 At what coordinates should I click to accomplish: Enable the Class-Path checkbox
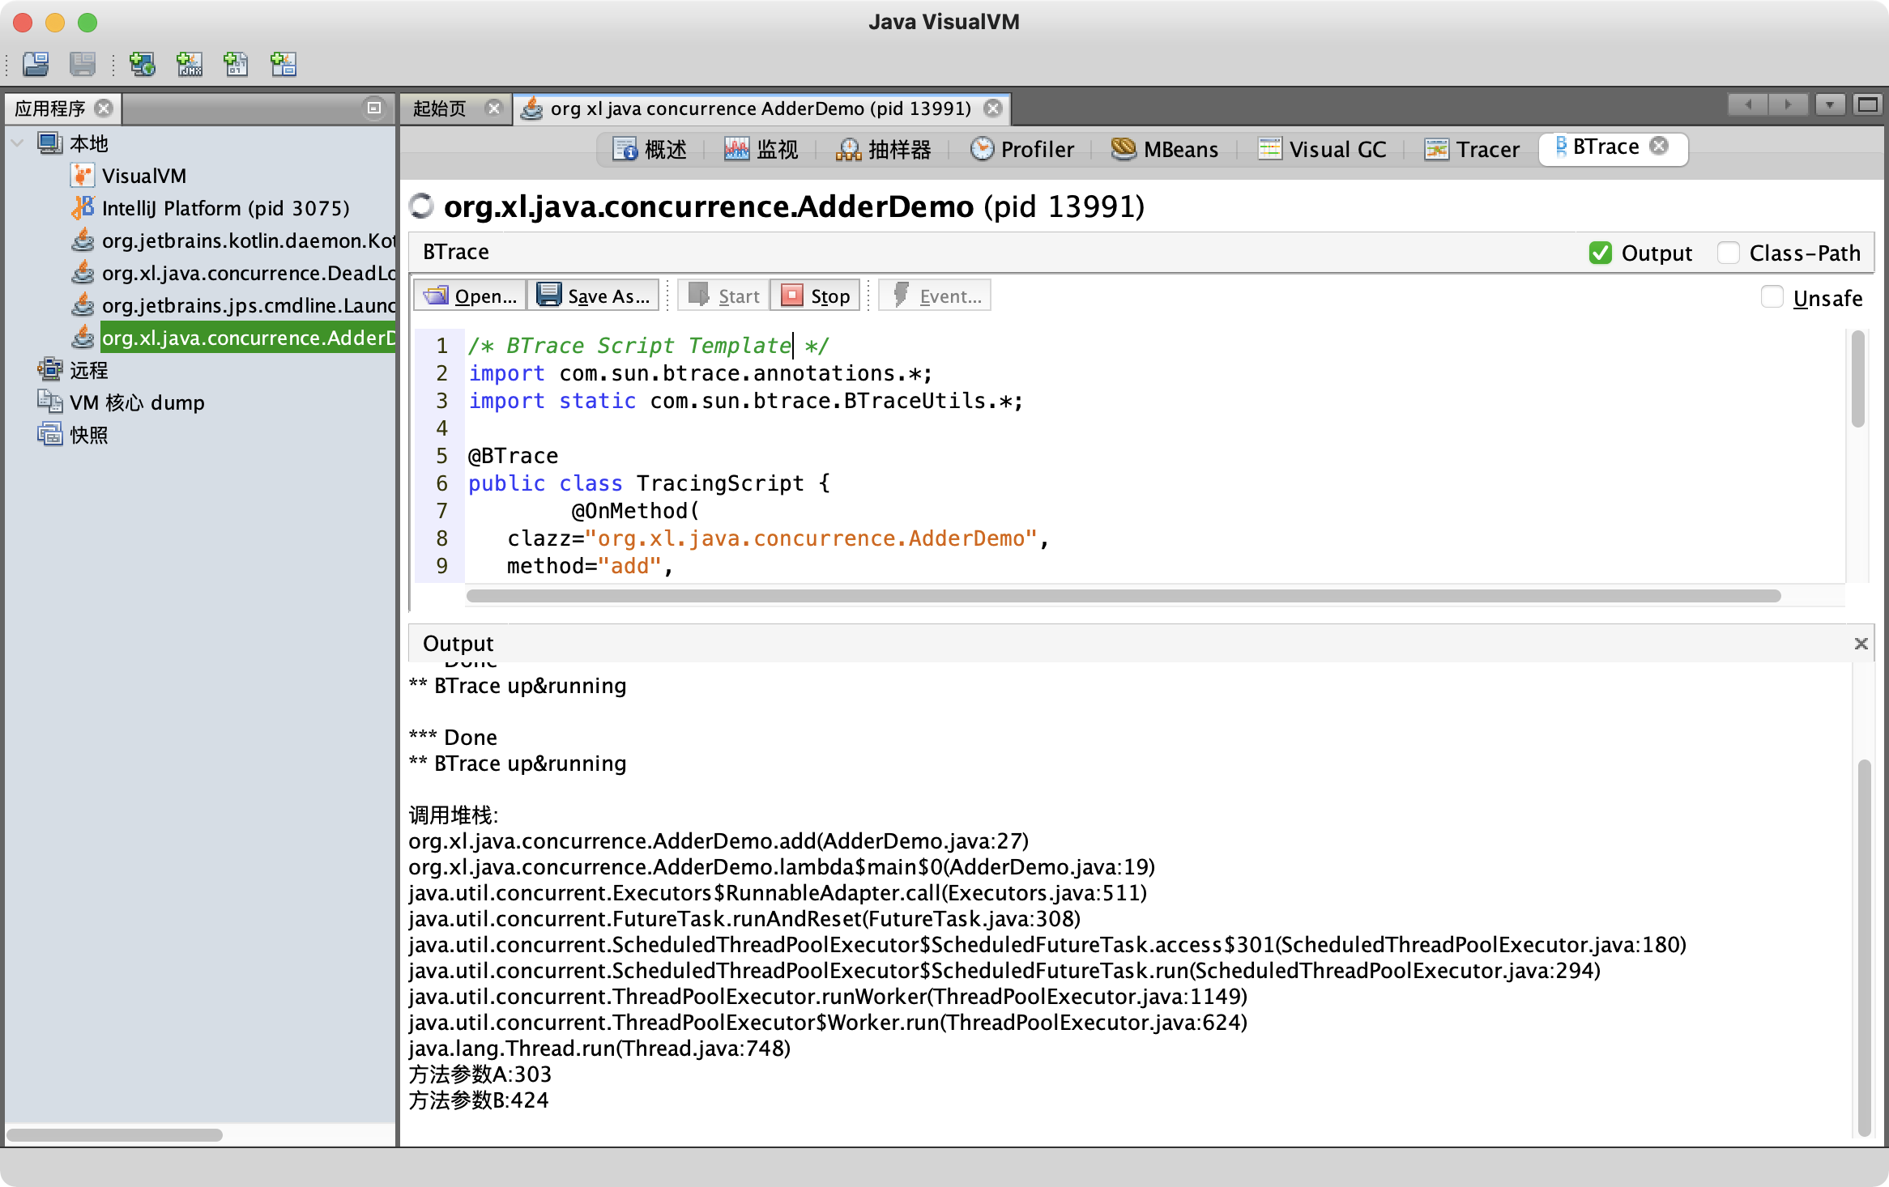pos(1728,253)
